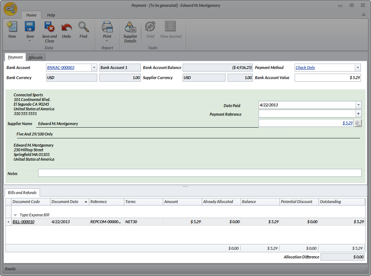This screenshot has height=276, width=371.
Task: Click the coin icon beside payment amount
Action: coord(358,123)
